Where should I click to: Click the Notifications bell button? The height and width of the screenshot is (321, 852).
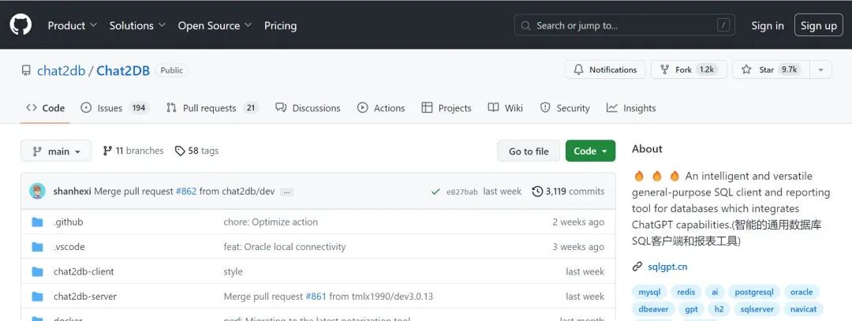point(605,69)
